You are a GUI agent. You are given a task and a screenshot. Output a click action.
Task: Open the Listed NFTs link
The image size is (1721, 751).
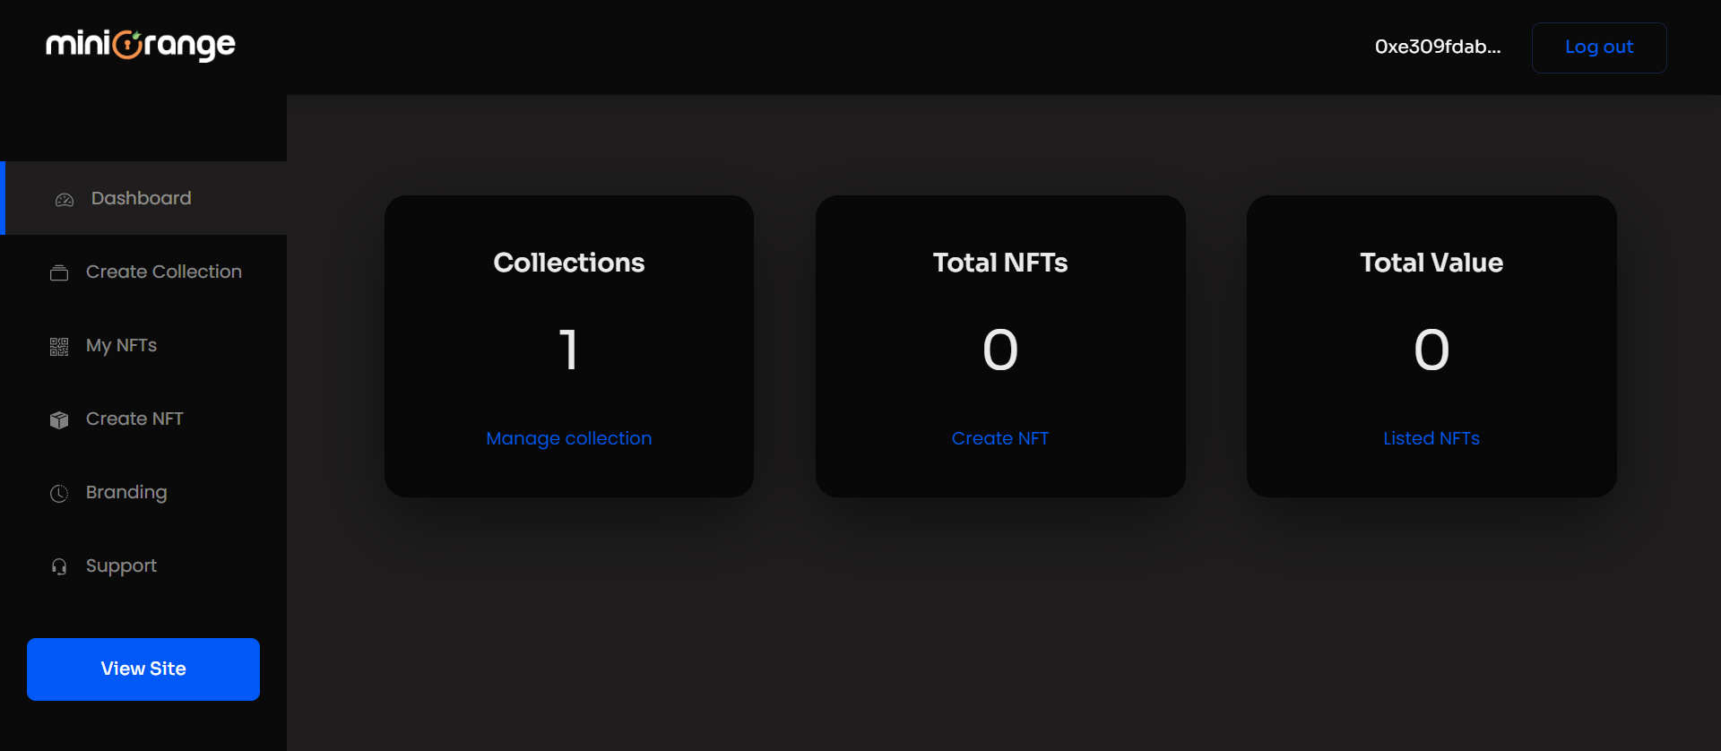pyautogui.click(x=1431, y=438)
